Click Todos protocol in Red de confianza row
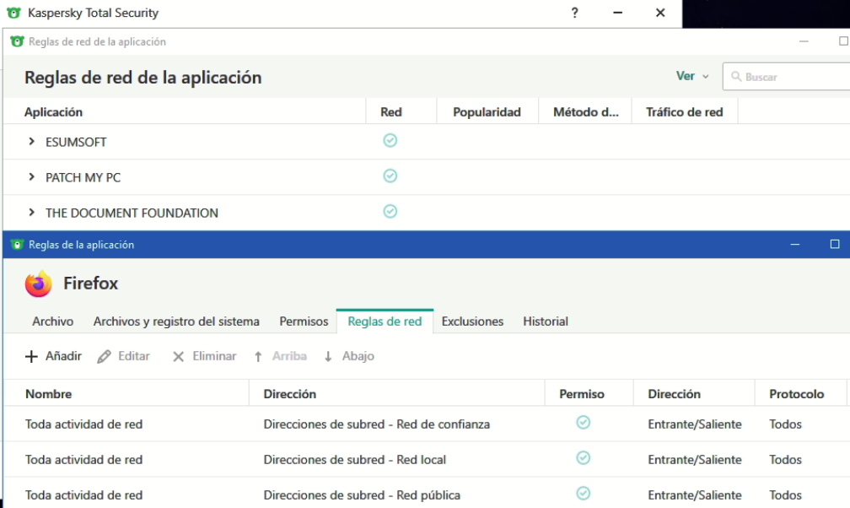 785,424
